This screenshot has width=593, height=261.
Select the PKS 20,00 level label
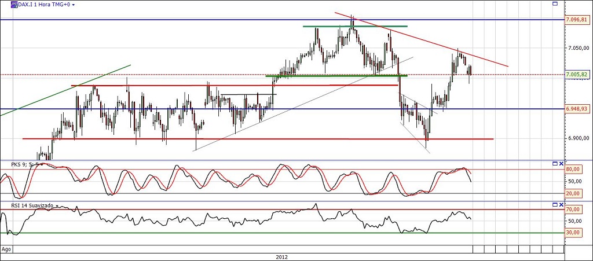[573, 193]
